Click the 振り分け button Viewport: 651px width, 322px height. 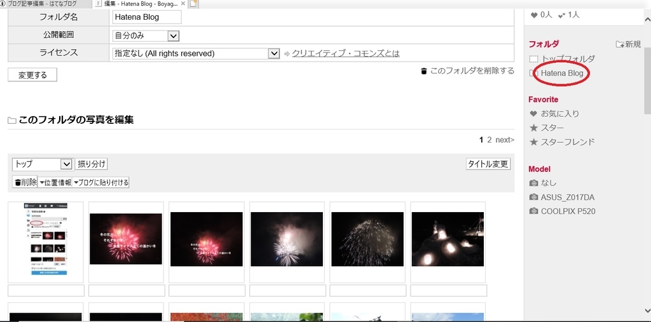click(x=92, y=164)
